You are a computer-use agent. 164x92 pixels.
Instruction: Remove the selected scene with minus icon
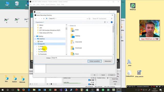pos(32,84)
